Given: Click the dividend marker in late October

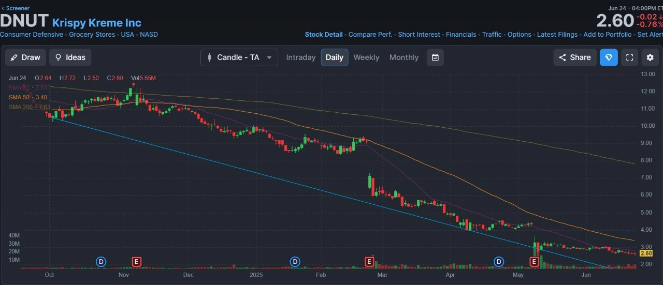Looking at the screenshot, I should [101, 262].
